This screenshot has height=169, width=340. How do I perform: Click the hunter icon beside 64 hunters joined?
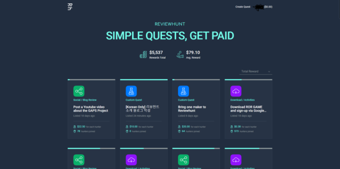(x=179, y=132)
